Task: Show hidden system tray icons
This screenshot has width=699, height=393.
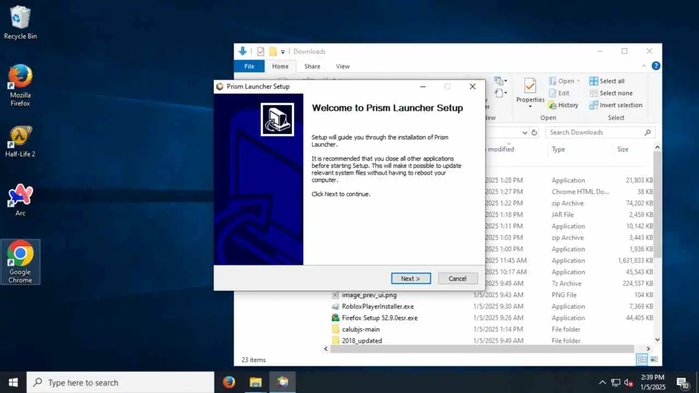Action: pos(602,383)
